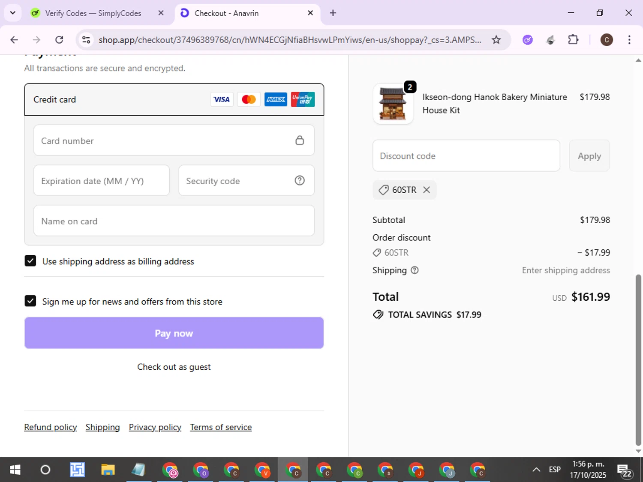Click the page vertical scrollbar thumb
This screenshot has height=482, width=643.
click(638, 360)
